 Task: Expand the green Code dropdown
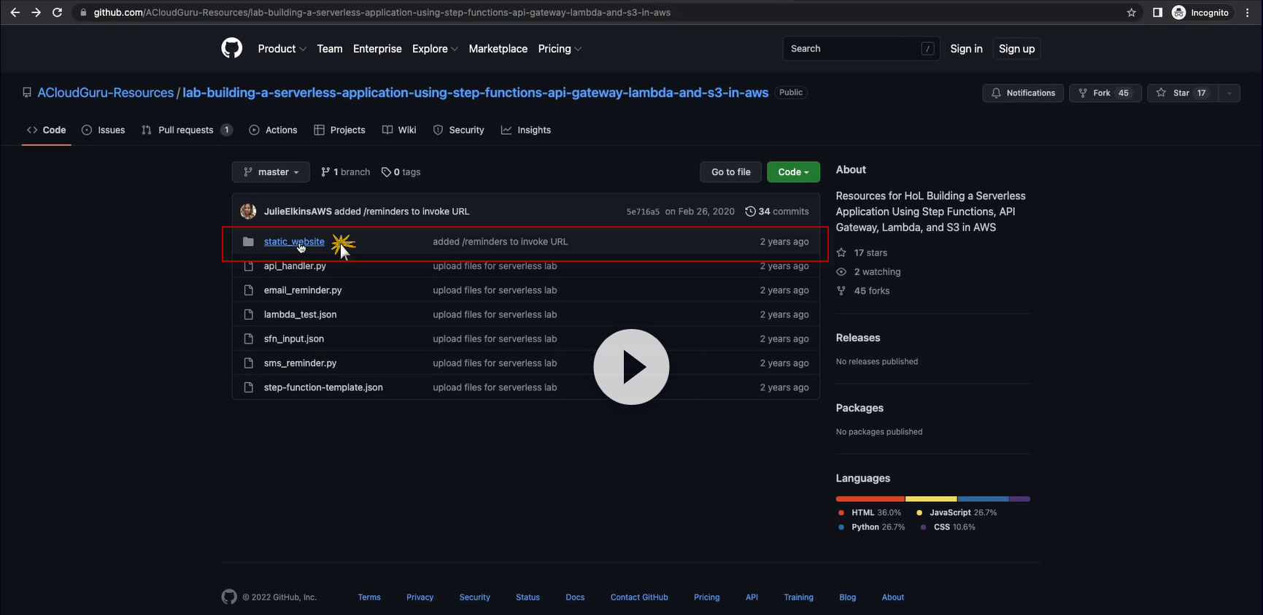(793, 172)
